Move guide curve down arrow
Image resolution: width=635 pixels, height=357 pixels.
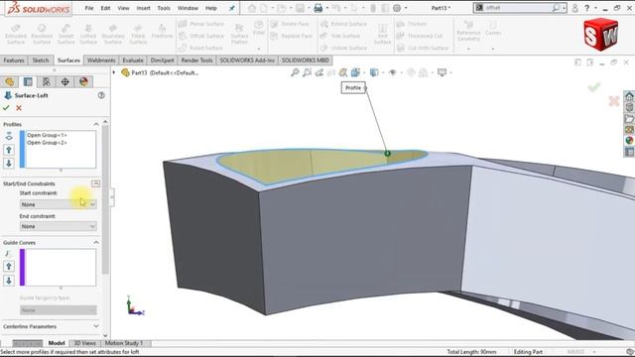coord(9,280)
